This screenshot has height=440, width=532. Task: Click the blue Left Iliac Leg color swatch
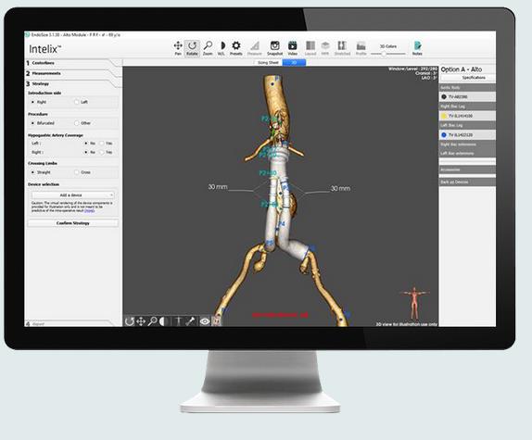point(444,135)
